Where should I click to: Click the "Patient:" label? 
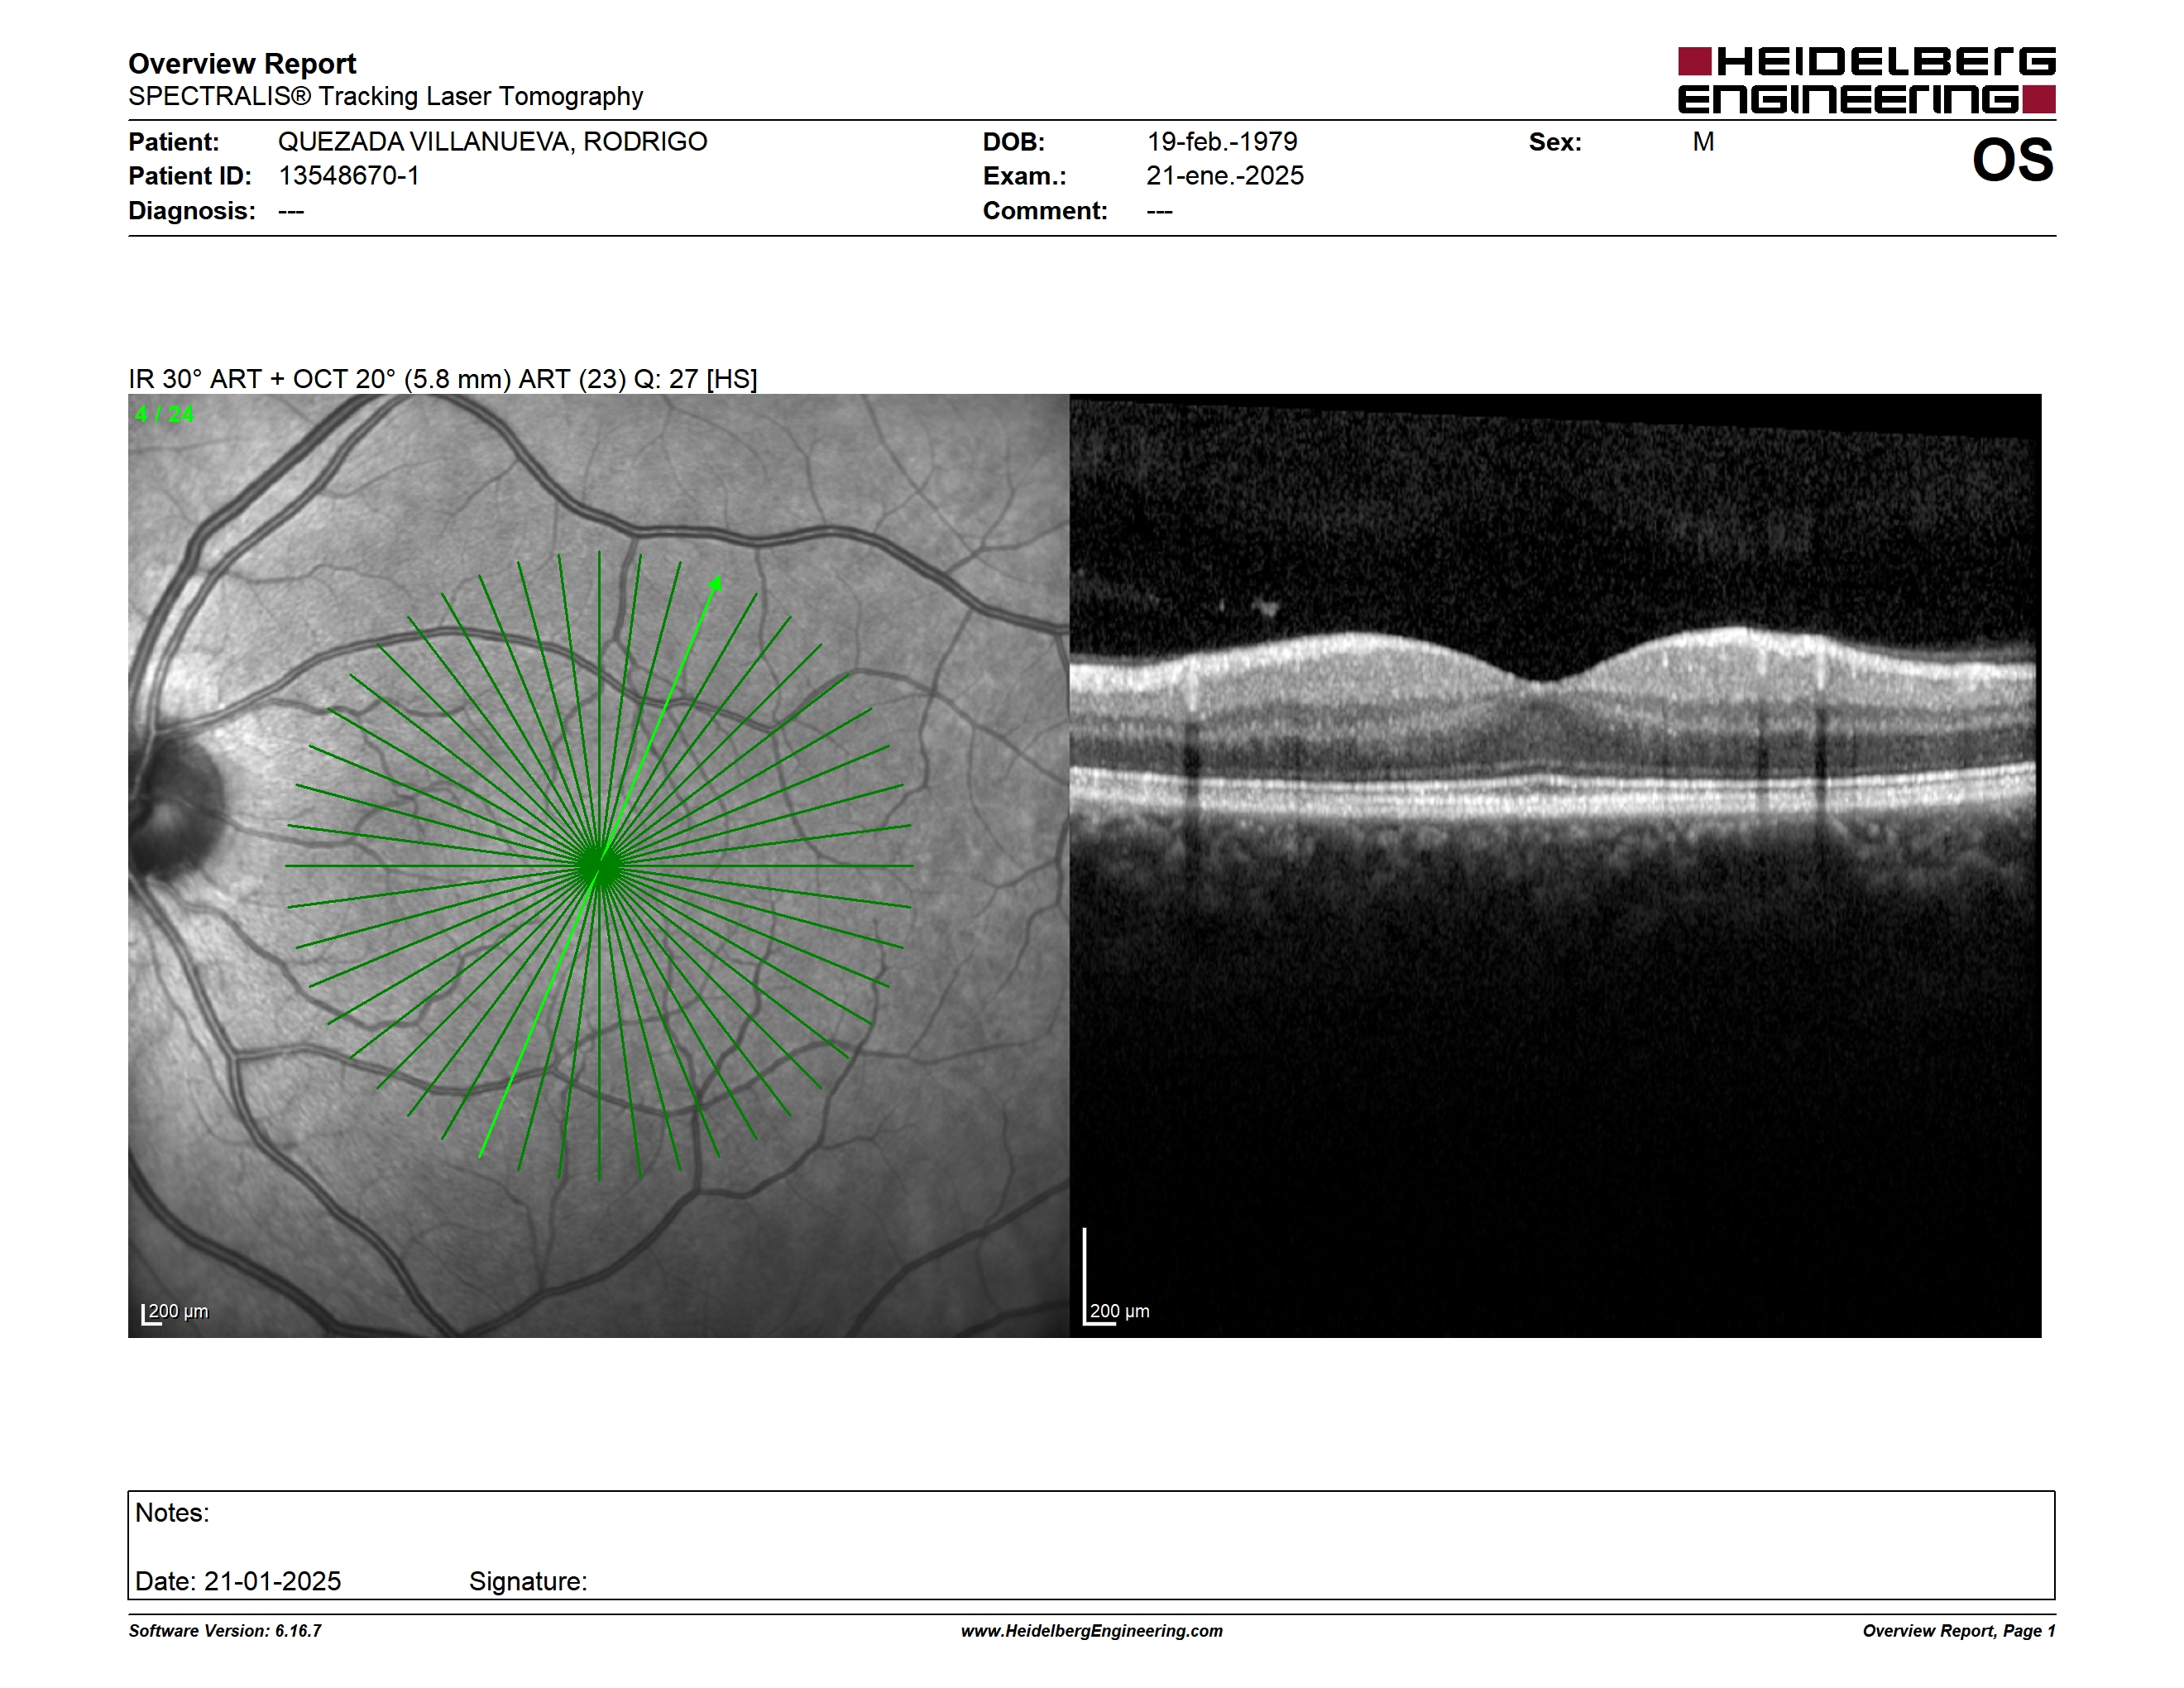pyautogui.click(x=173, y=142)
